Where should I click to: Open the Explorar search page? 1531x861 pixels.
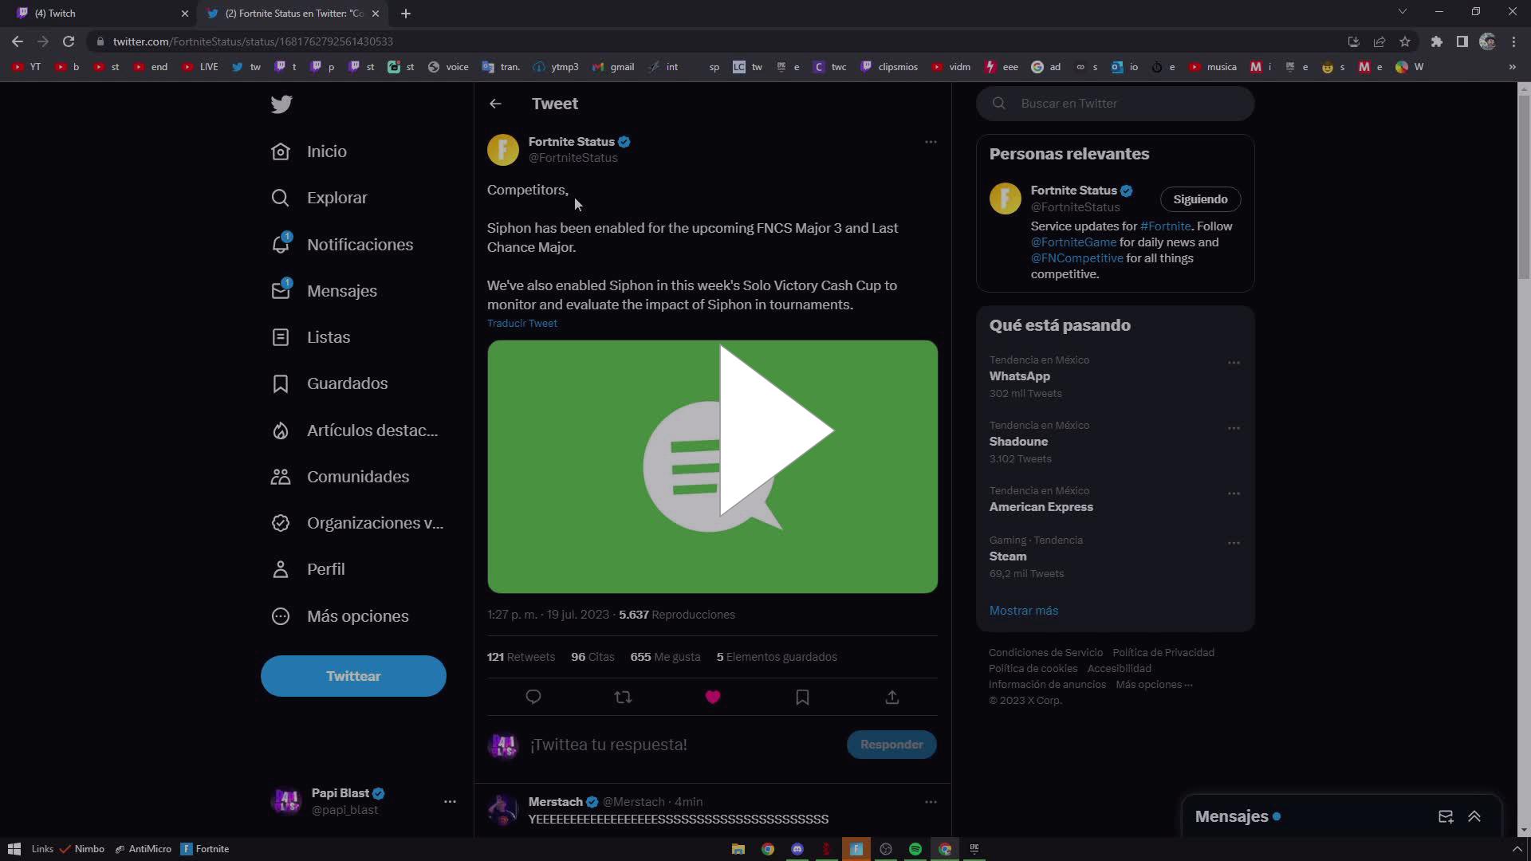[337, 197]
